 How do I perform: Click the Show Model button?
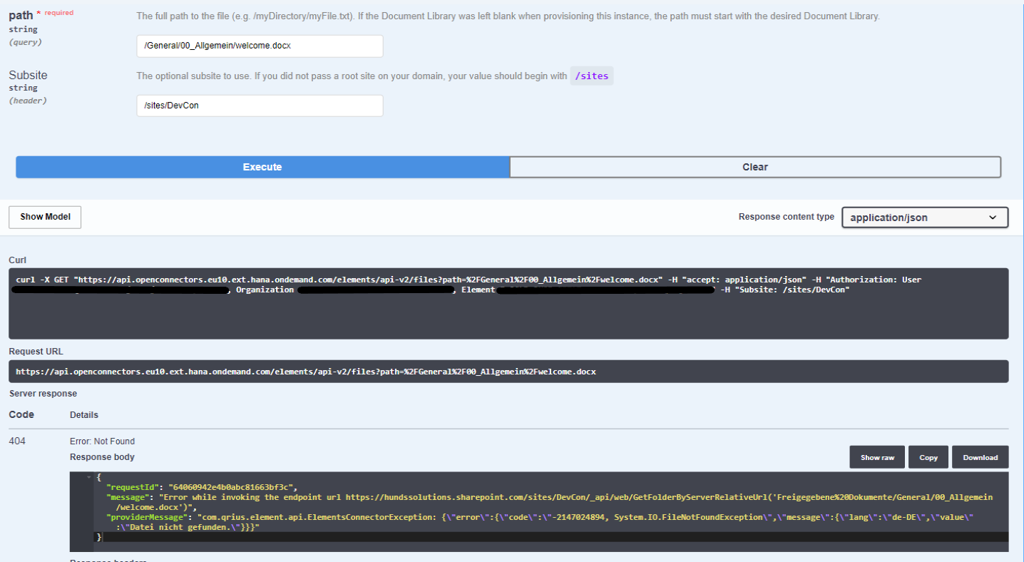(x=45, y=217)
